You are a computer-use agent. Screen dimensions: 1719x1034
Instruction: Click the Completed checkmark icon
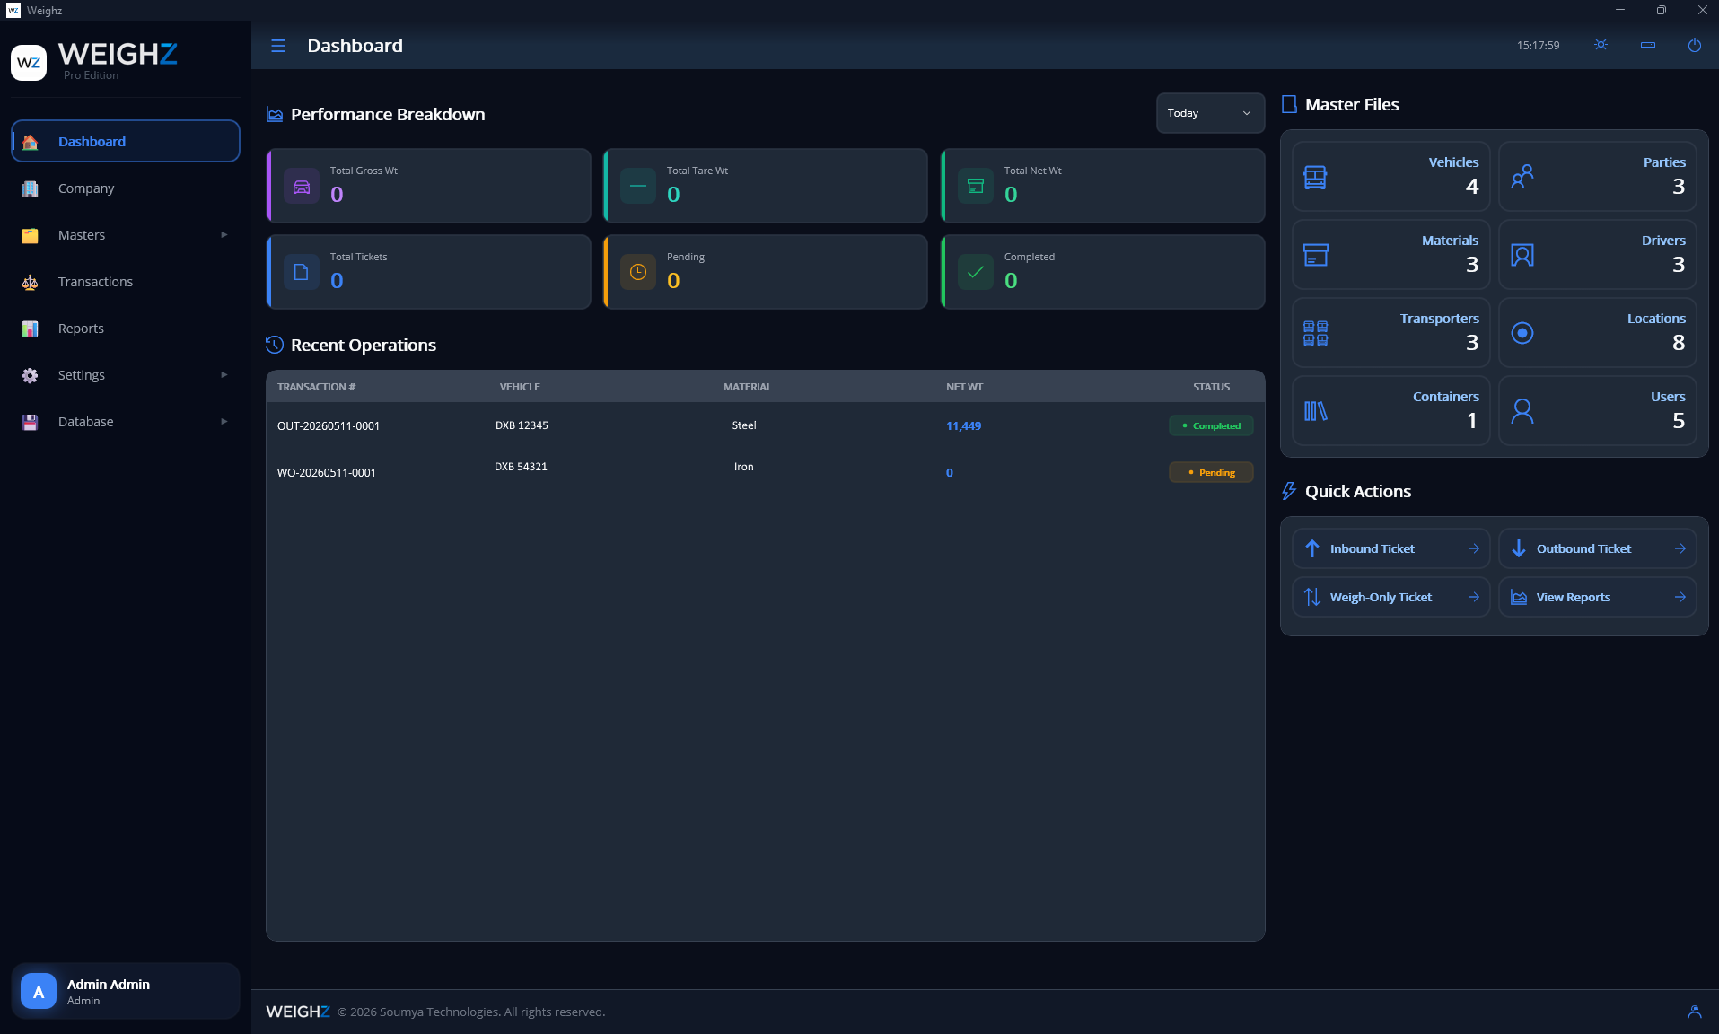click(x=976, y=272)
